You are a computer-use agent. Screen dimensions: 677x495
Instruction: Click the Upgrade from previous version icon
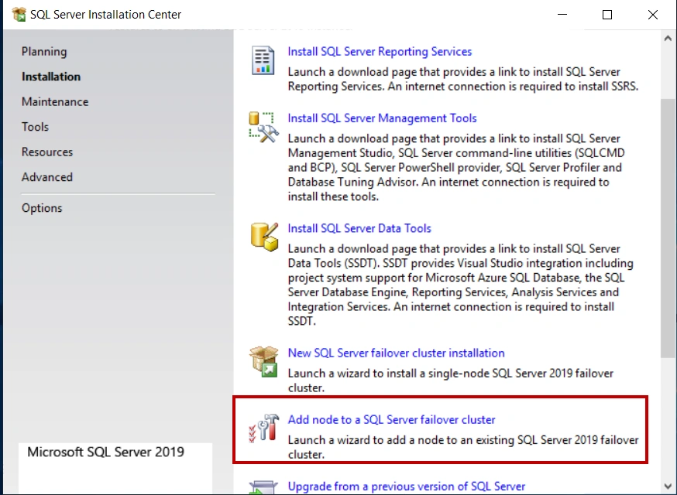264,488
